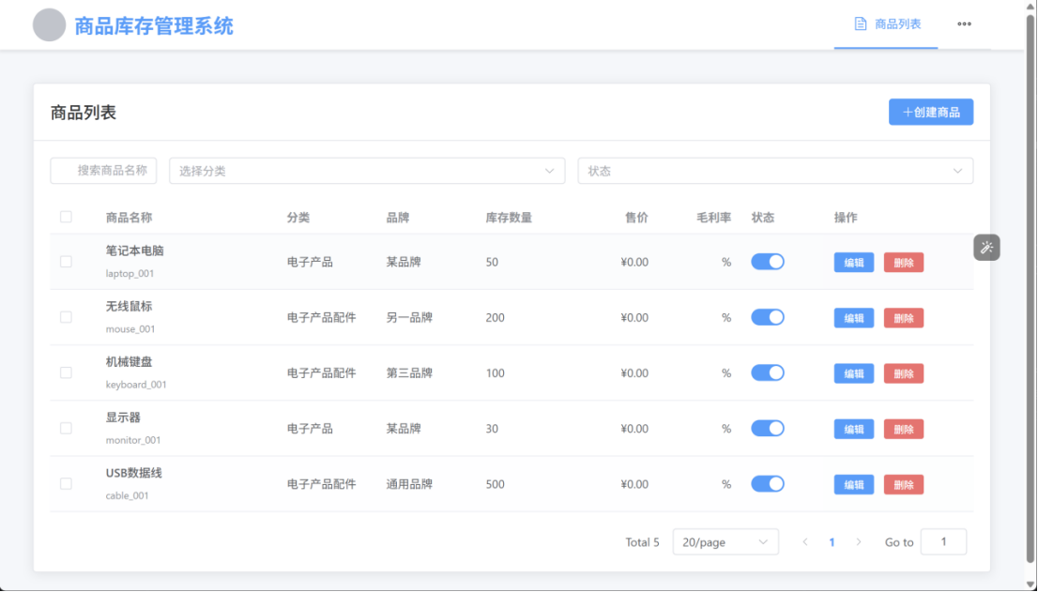Open the ellipsis overflow menu in the header
The image size is (1038, 592).
click(964, 24)
